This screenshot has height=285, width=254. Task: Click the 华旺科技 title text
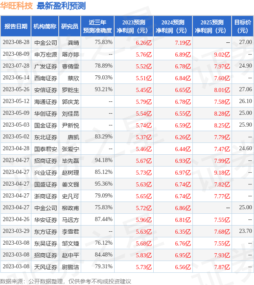[x=16, y=6]
